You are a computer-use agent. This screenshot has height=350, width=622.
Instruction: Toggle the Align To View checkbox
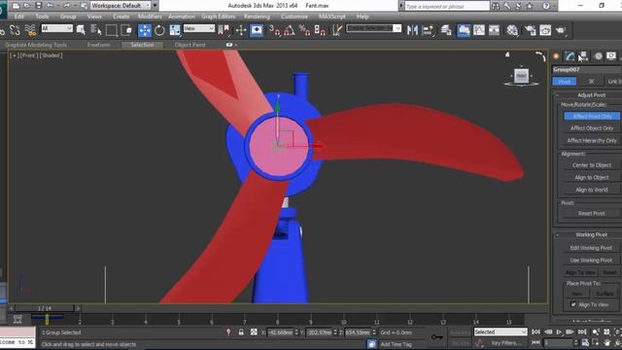click(x=573, y=304)
